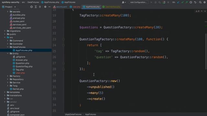This screenshot has width=207, height=116.
Task: Expand the templates folder
Action: pos(5,92)
